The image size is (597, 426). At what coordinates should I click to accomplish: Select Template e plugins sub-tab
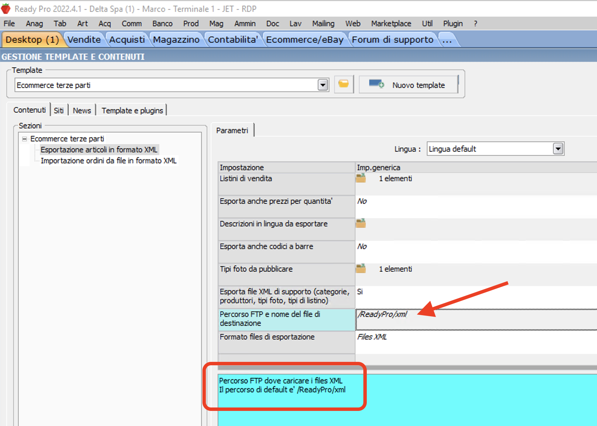[x=132, y=110]
